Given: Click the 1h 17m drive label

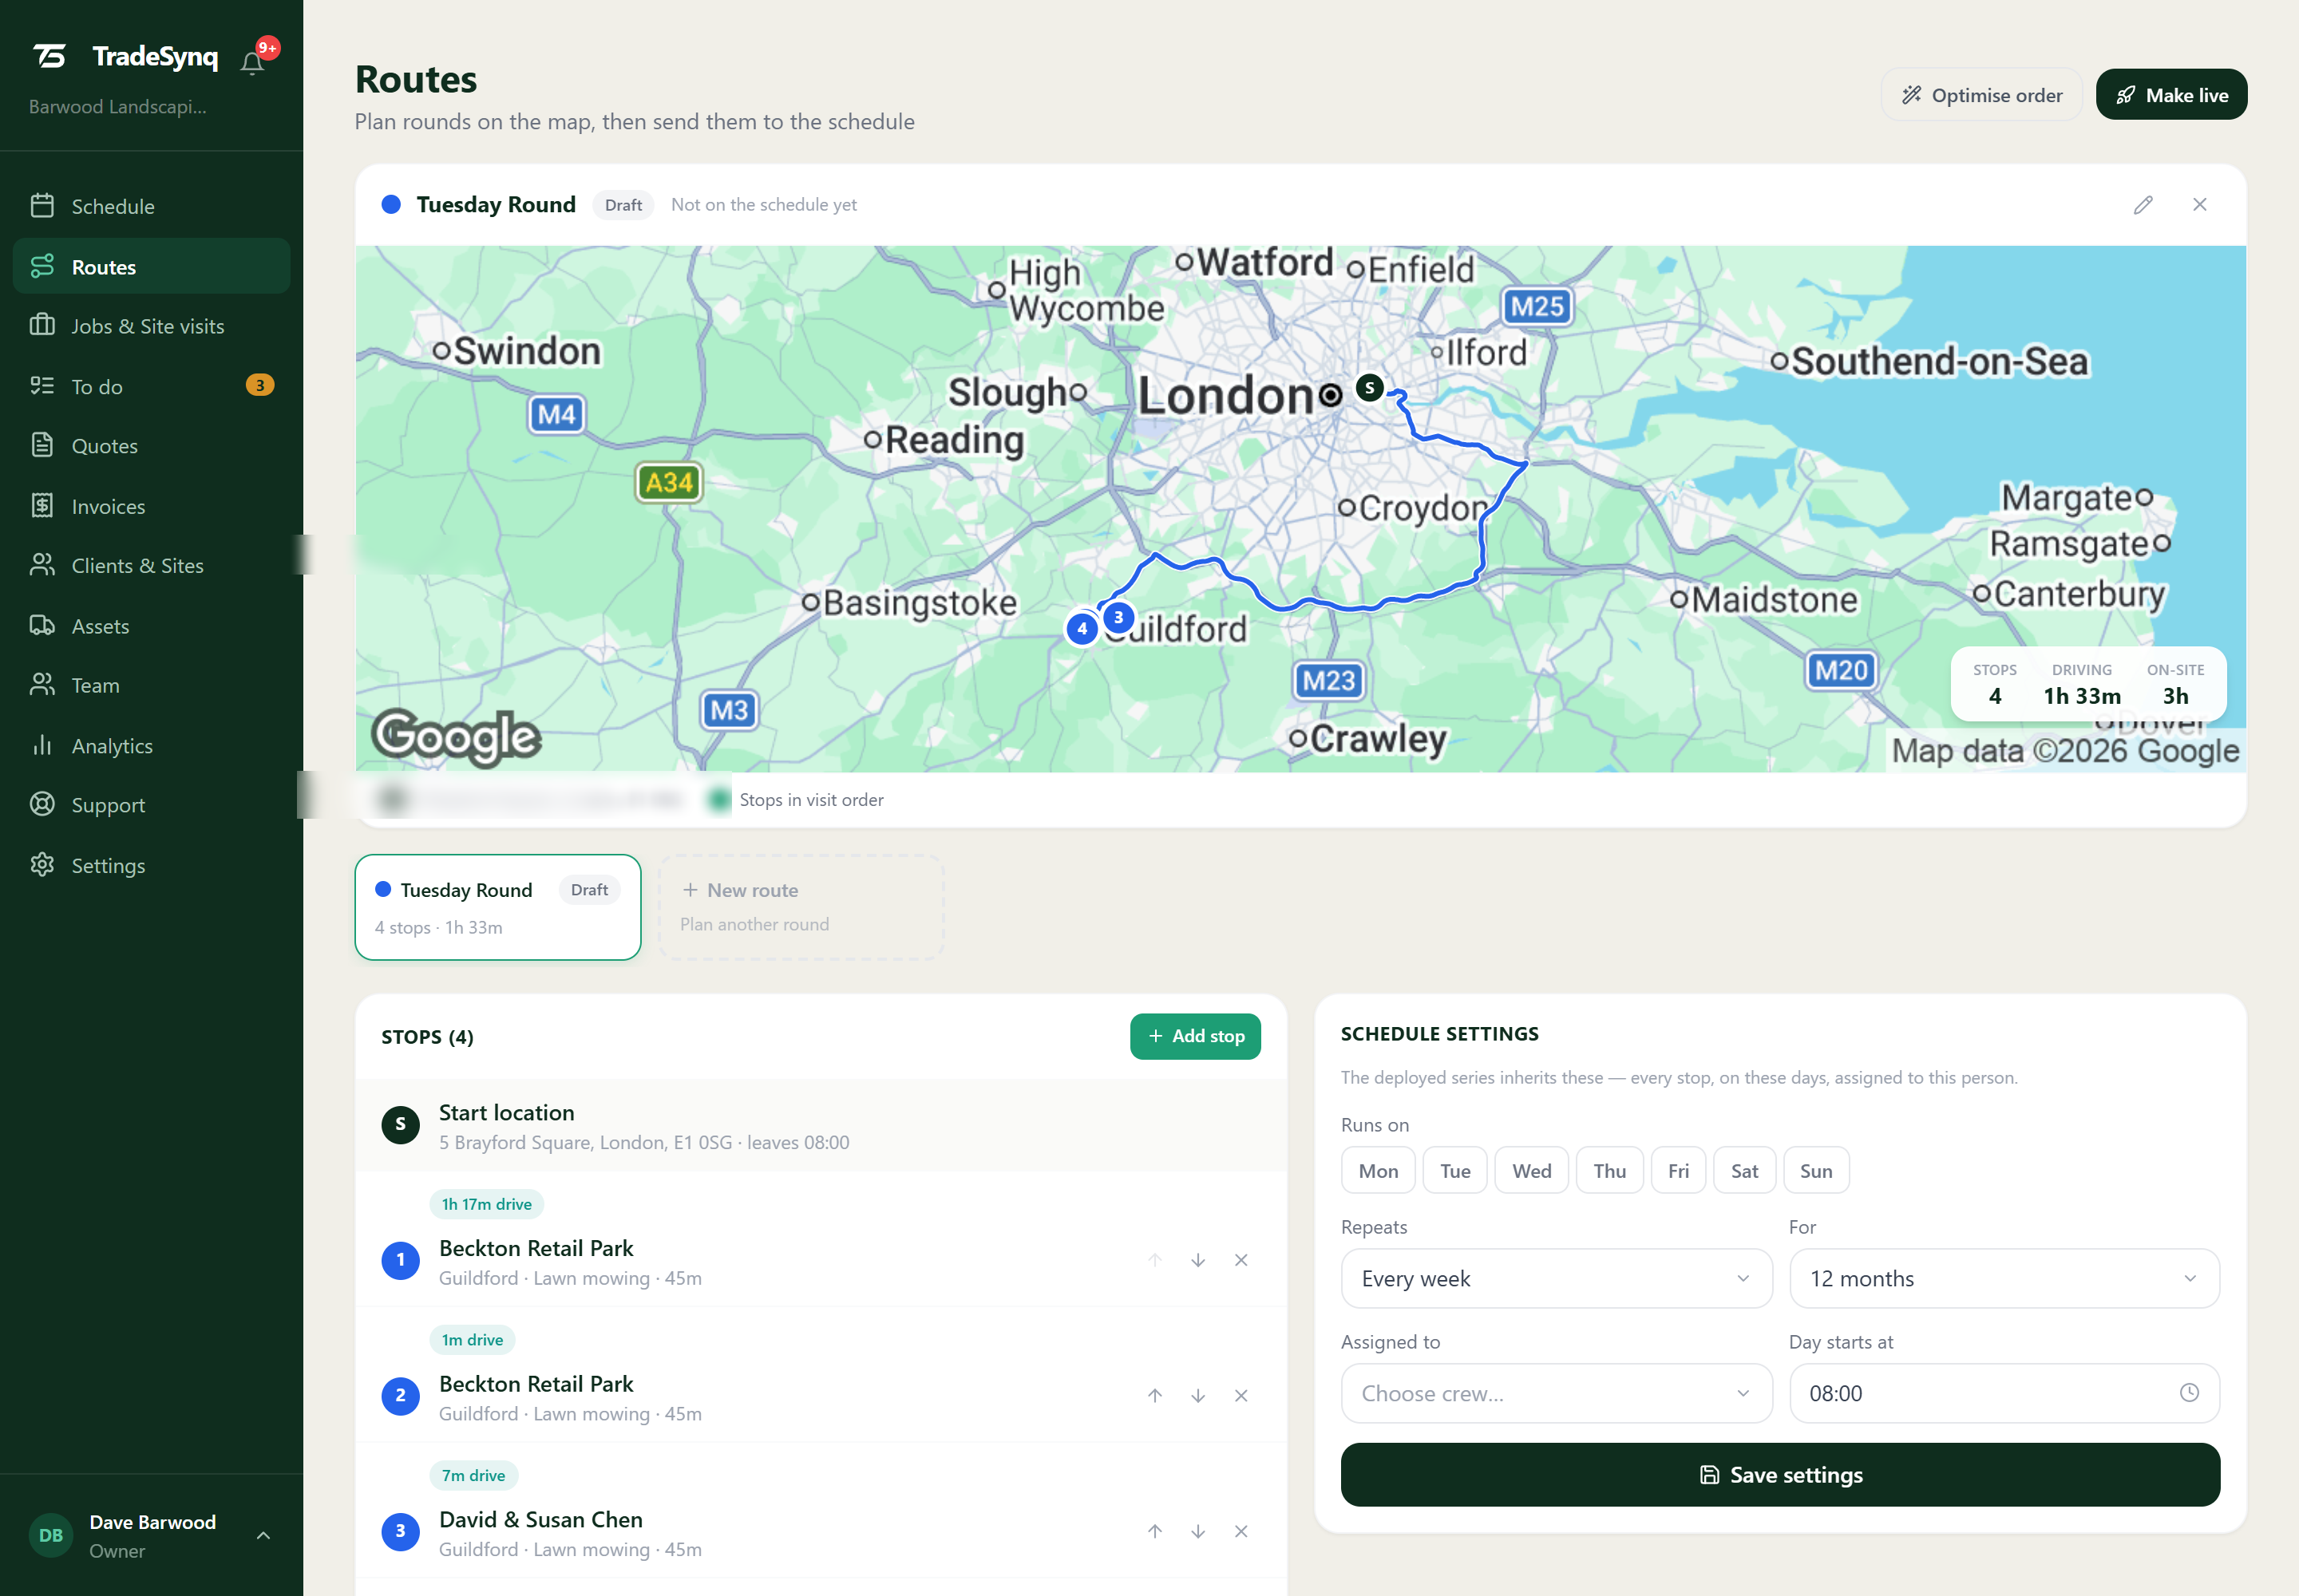Looking at the screenshot, I should coord(486,1204).
